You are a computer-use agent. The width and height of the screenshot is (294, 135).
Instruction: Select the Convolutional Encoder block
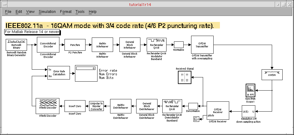[48, 45]
